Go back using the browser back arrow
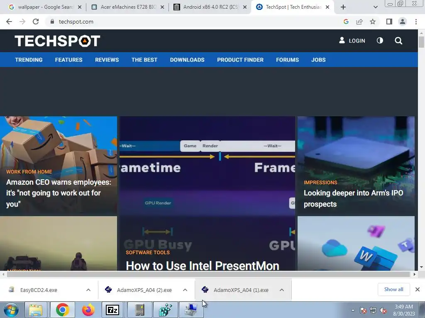The image size is (425, 318). (x=9, y=22)
